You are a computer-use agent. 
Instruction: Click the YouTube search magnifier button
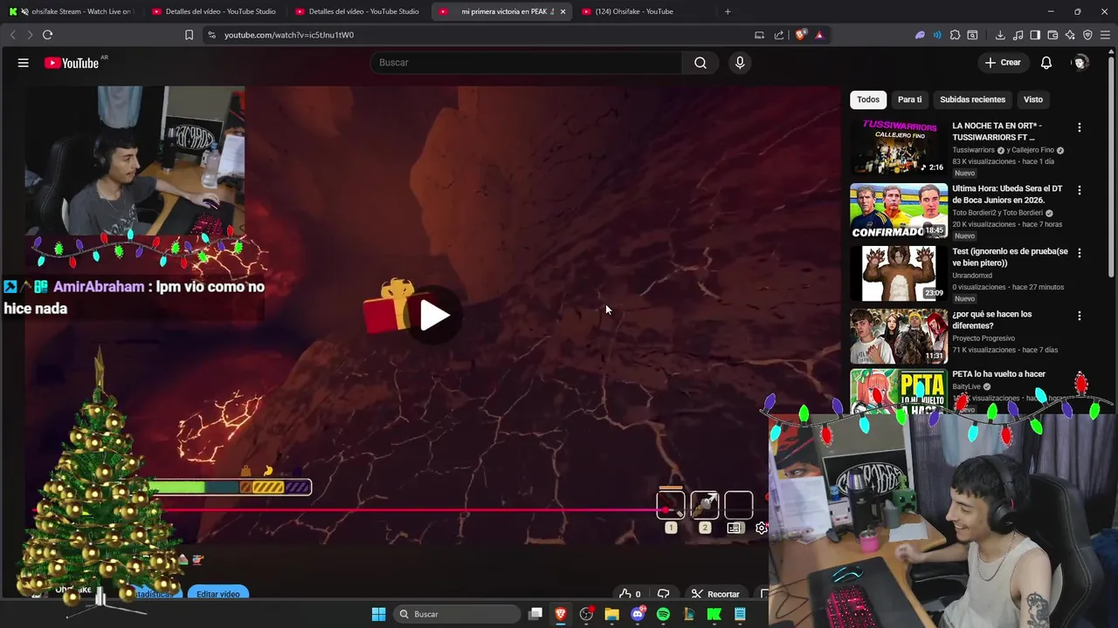(700, 63)
